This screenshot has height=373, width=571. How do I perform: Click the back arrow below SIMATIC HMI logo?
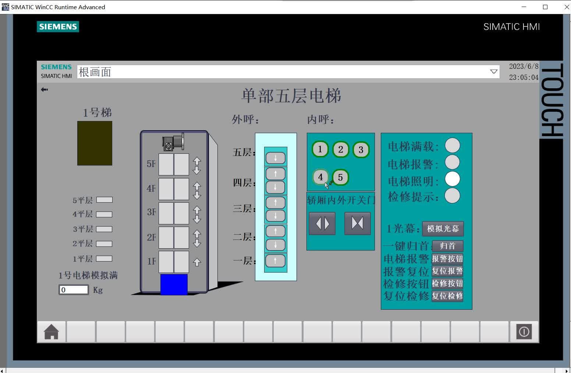click(44, 89)
